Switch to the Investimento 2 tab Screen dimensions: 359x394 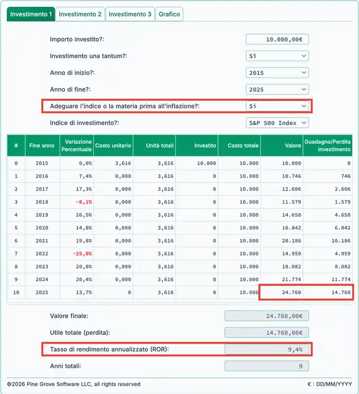click(80, 14)
